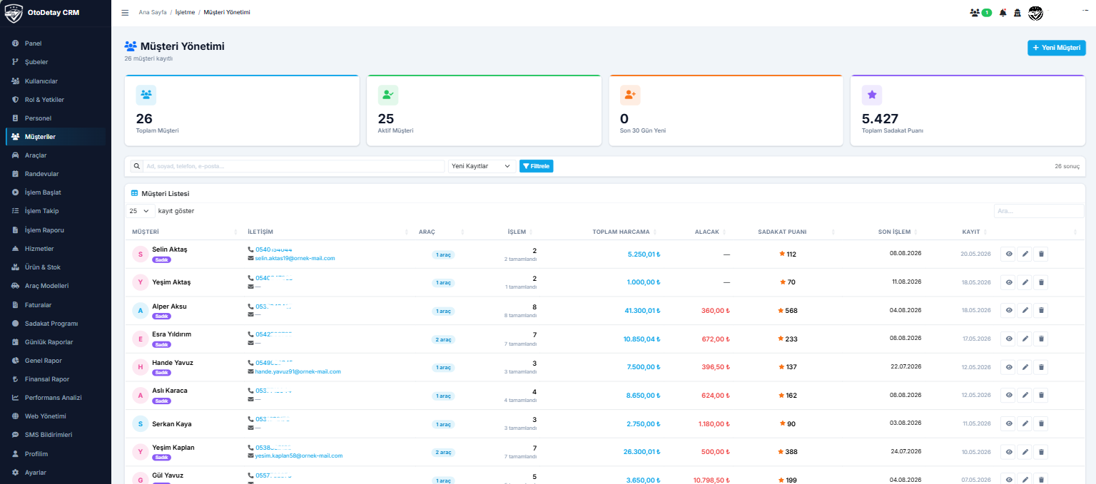Open the profile avatar menu in the header
Viewport: 1096px width, 484px height.
[x=1035, y=13]
